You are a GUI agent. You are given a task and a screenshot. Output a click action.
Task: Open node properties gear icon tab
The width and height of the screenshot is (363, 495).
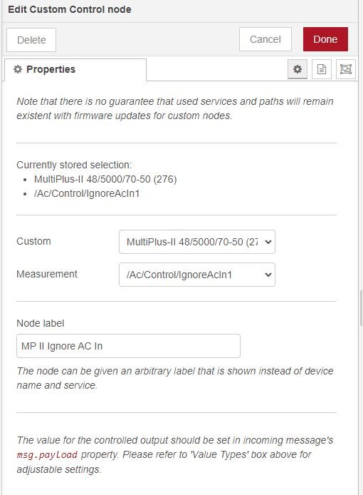297,69
